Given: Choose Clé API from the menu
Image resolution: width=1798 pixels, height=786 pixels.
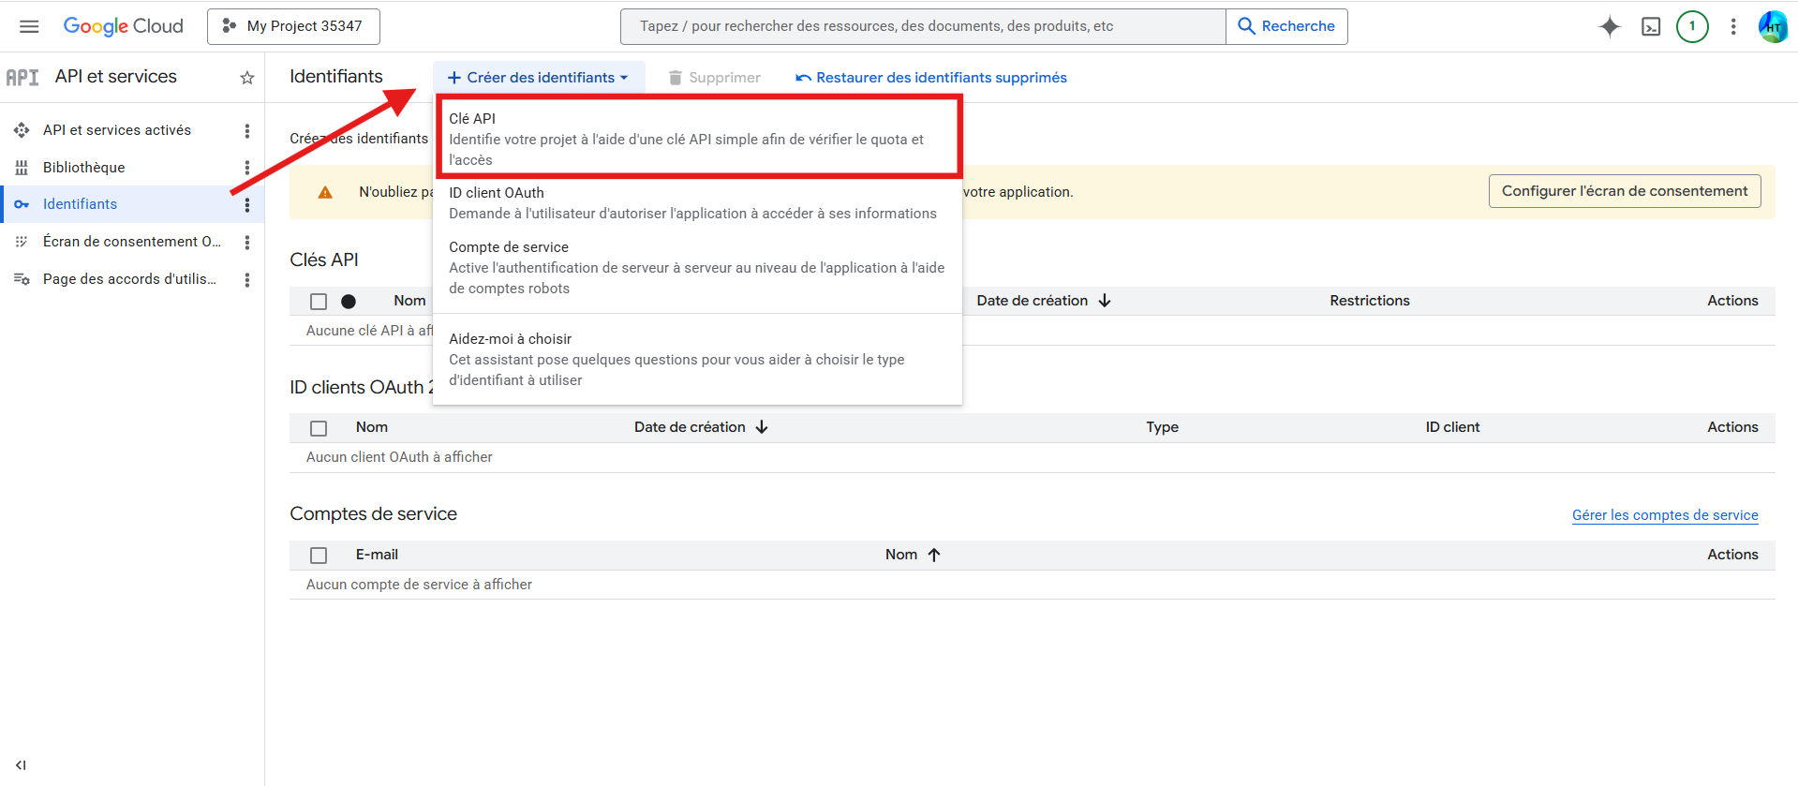Looking at the screenshot, I should click(x=699, y=138).
